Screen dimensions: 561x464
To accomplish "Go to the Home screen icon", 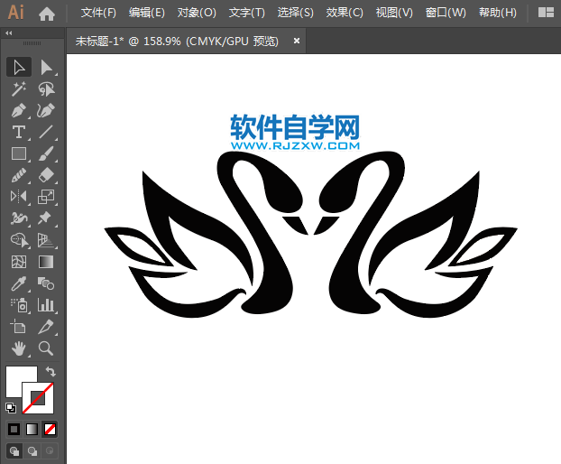I will [x=47, y=14].
